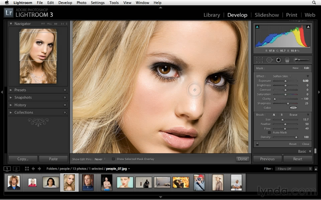Click the Lightroom Lr identity plate
Image resolution: width=321 pixels, height=200 pixels.
(9, 13)
